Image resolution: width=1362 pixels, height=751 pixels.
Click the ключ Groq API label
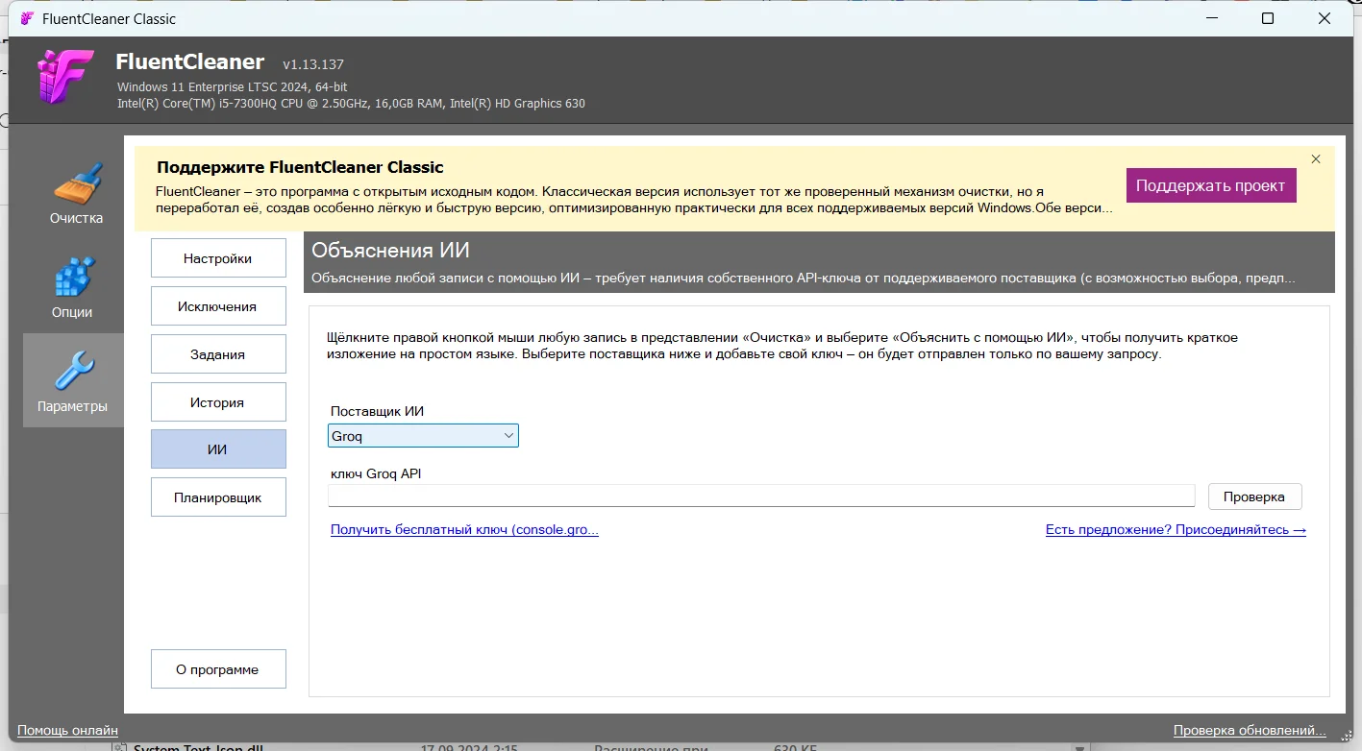click(x=376, y=473)
